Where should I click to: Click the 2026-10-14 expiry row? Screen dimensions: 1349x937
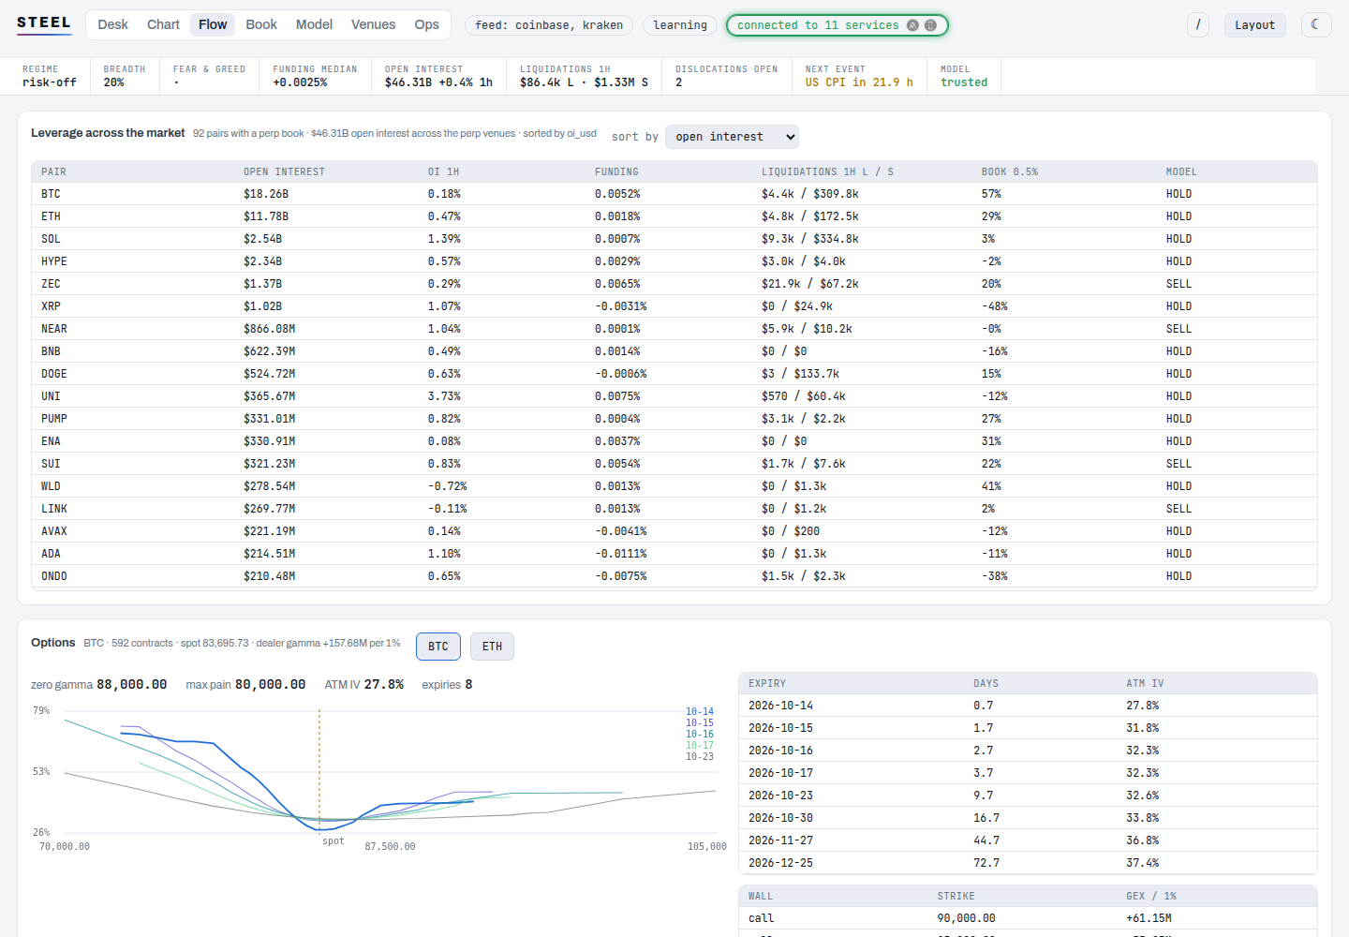coord(1028,706)
